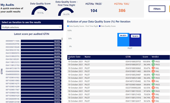Click the PASS icon for 05410188529487
Image resolution: width=170 pixels, height=103 pixels.
click(153, 75)
